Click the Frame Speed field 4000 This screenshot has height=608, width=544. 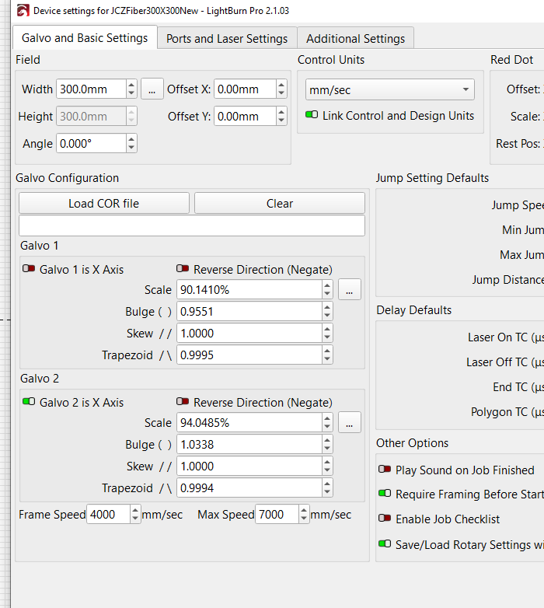109,514
